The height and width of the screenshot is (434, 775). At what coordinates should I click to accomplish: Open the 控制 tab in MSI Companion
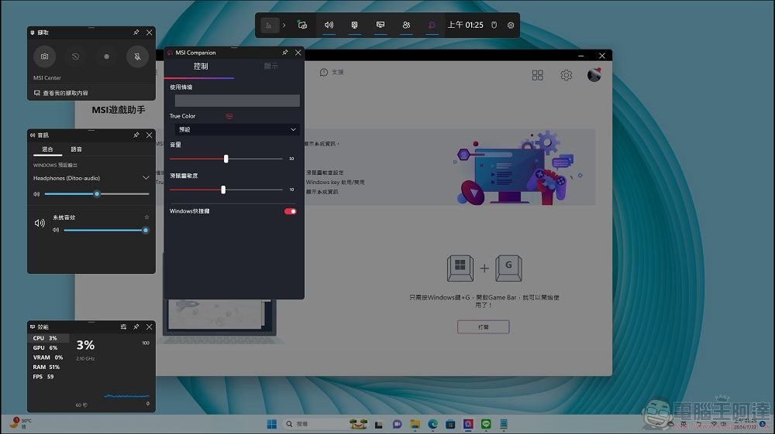200,66
